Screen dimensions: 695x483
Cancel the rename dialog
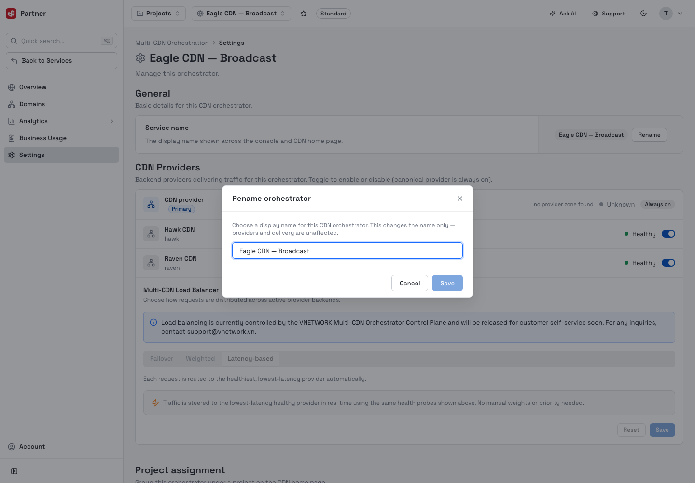pos(410,283)
